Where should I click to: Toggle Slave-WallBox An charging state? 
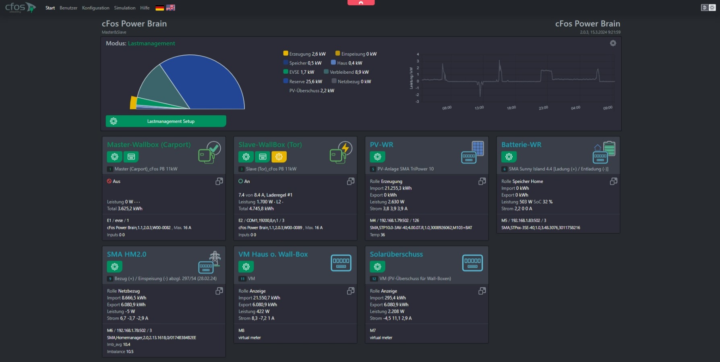click(244, 181)
